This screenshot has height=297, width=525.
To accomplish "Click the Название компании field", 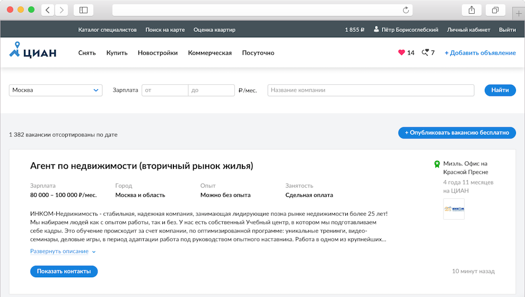I will click(x=371, y=90).
